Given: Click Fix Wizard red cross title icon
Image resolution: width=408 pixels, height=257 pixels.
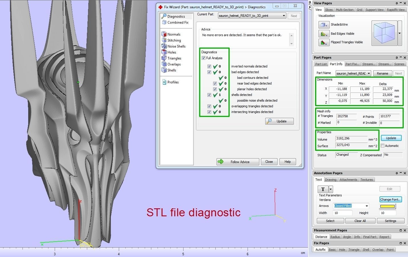Looking at the screenshot, I should (x=160, y=7).
